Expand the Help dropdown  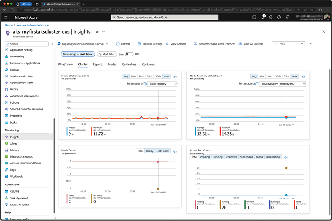pos(288,44)
